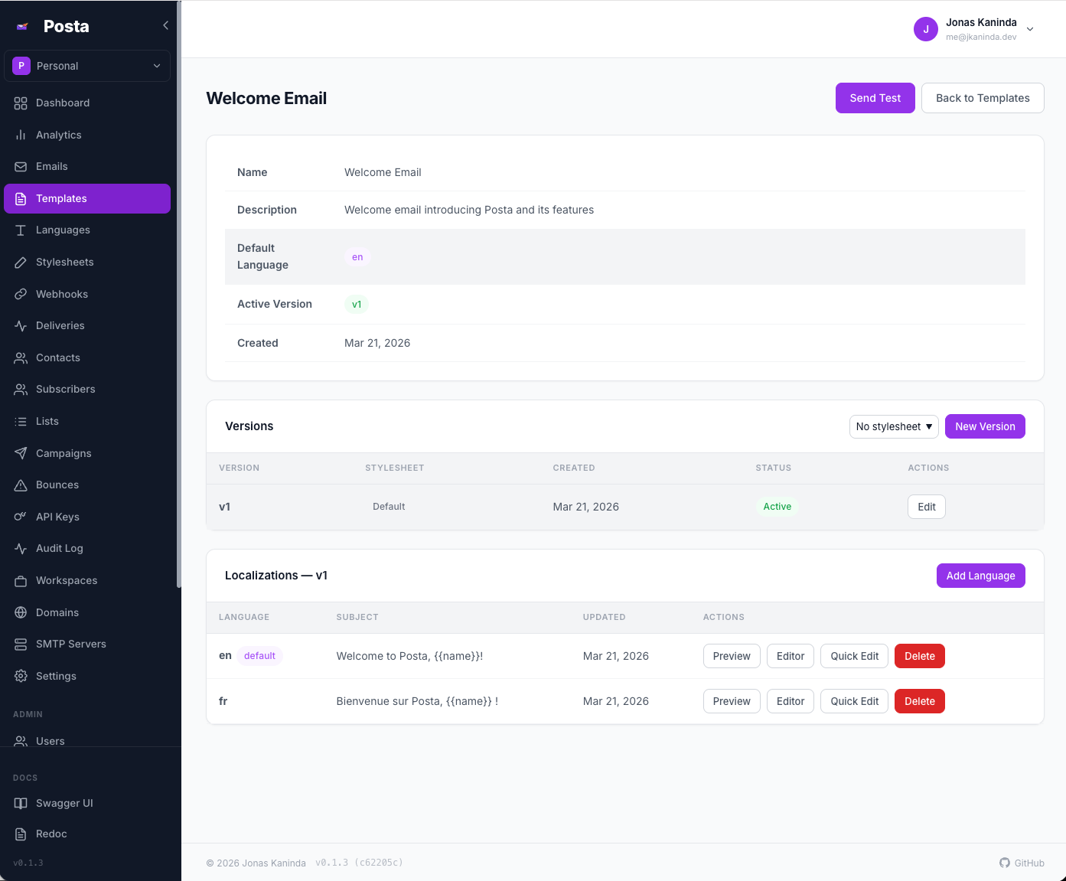Viewport: 1066px width, 881px height.
Task: Click the Webhooks link icon
Action: tap(21, 294)
